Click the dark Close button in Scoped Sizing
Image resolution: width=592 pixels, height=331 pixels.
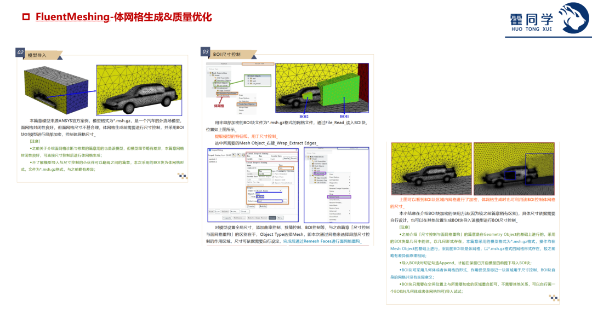[x=272, y=218]
